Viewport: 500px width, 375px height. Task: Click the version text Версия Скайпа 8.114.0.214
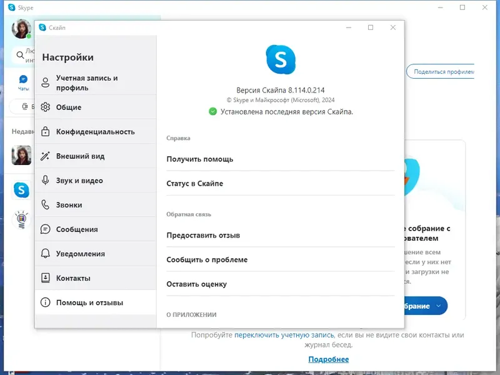click(x=280, y=90)
